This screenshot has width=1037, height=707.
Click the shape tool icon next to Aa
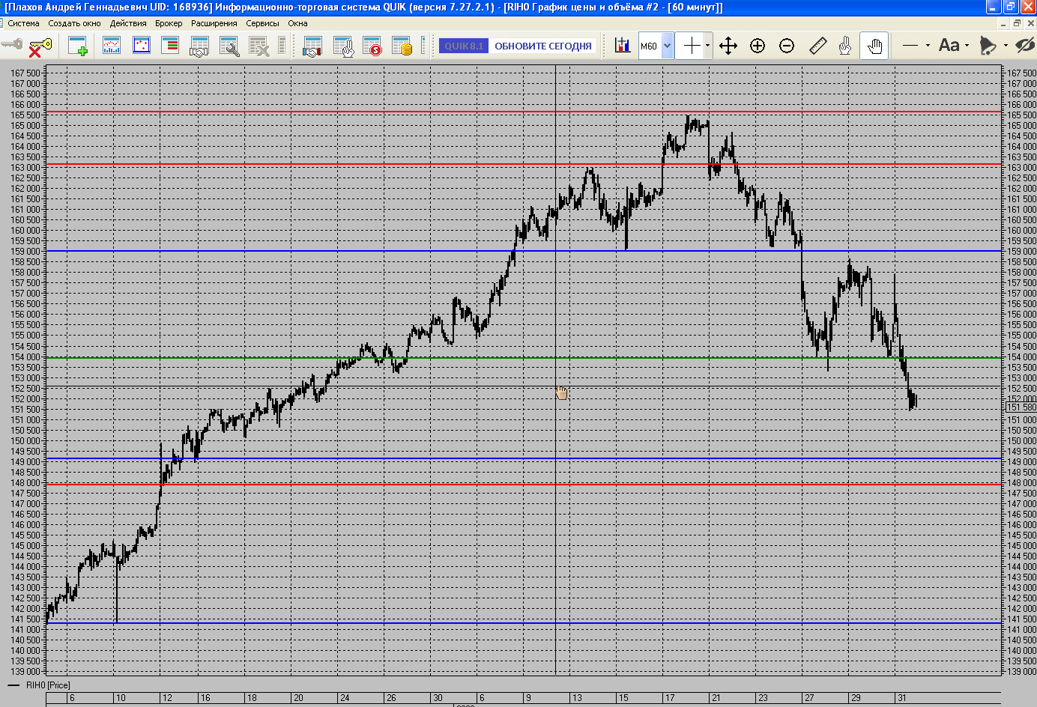[x=988, y=46]
